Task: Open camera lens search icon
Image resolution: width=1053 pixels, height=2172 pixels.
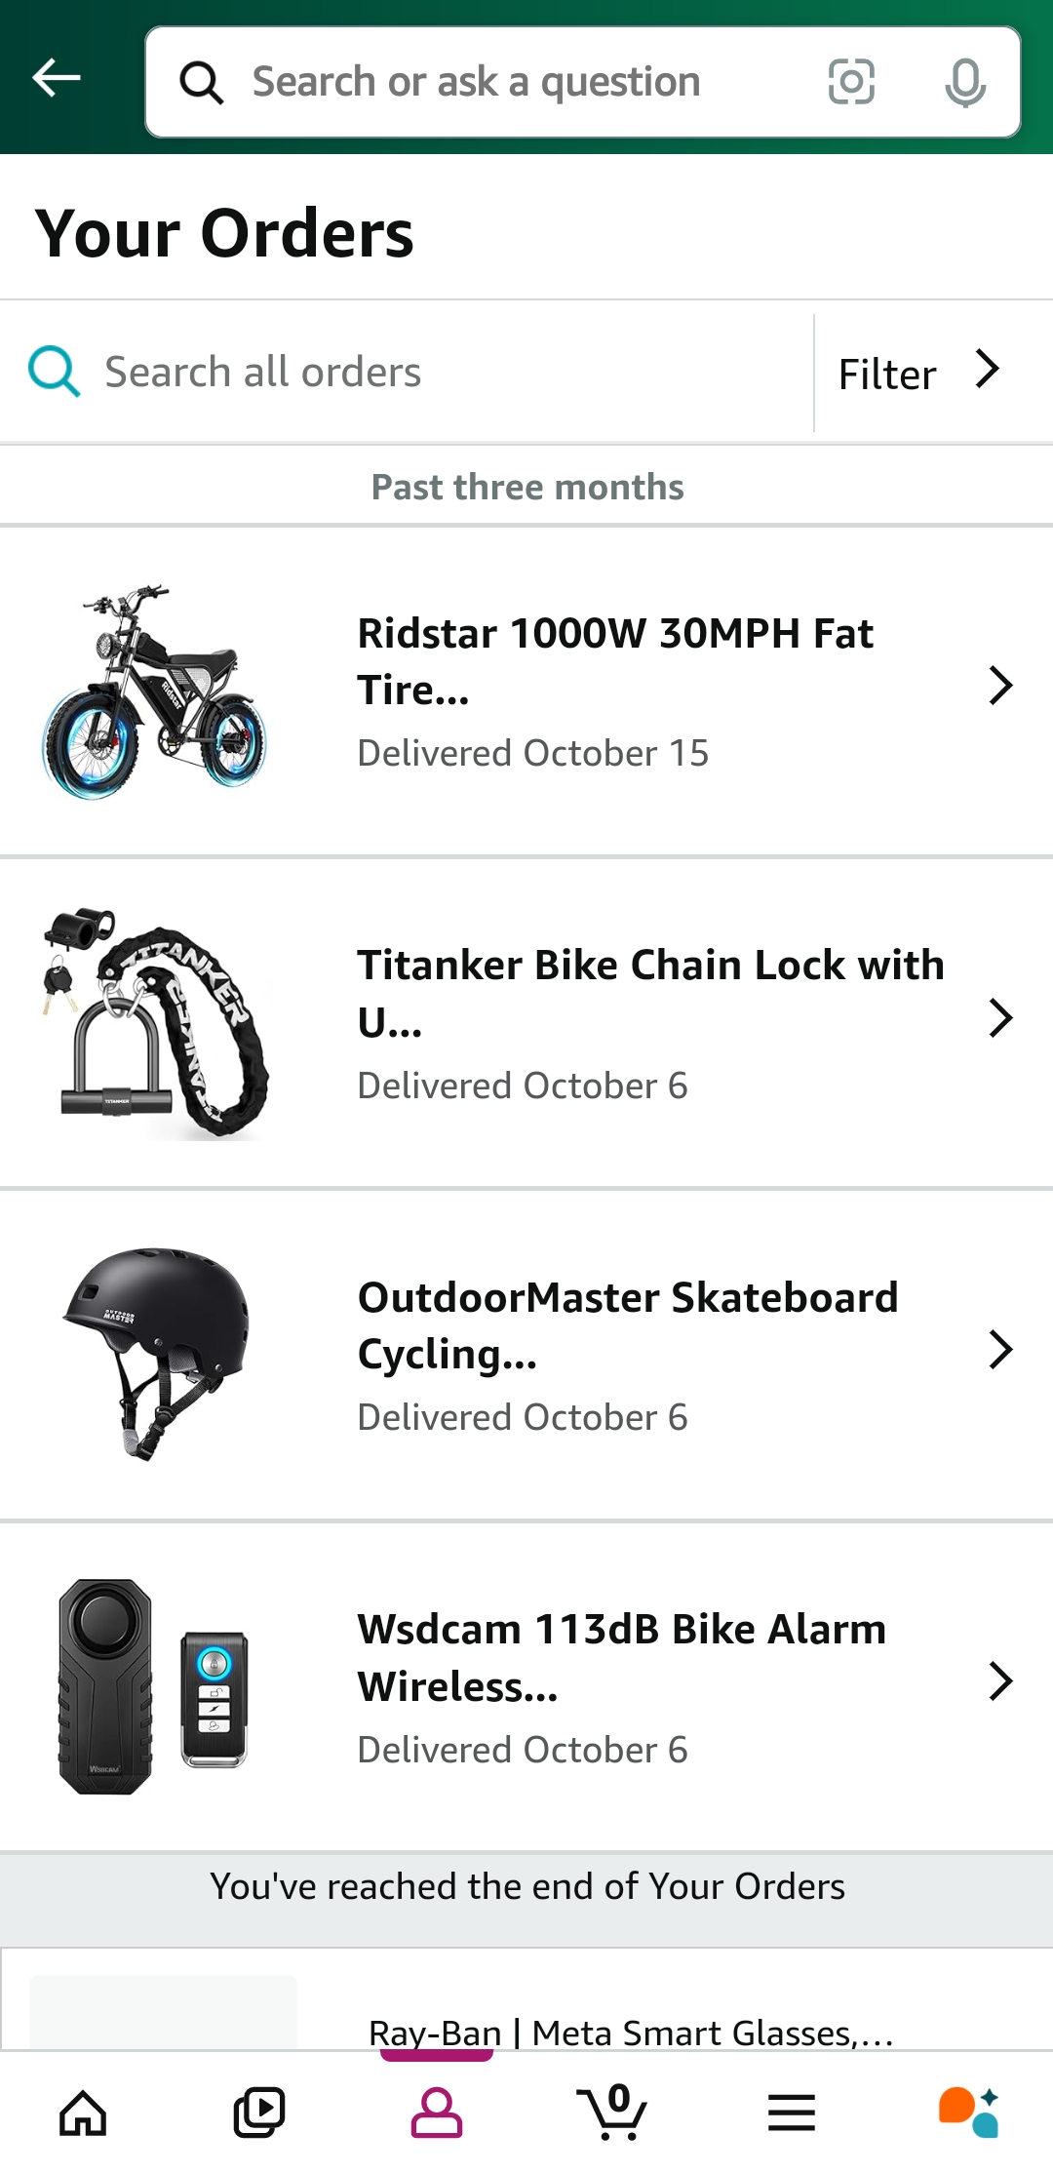Action: tap(851, 82)
